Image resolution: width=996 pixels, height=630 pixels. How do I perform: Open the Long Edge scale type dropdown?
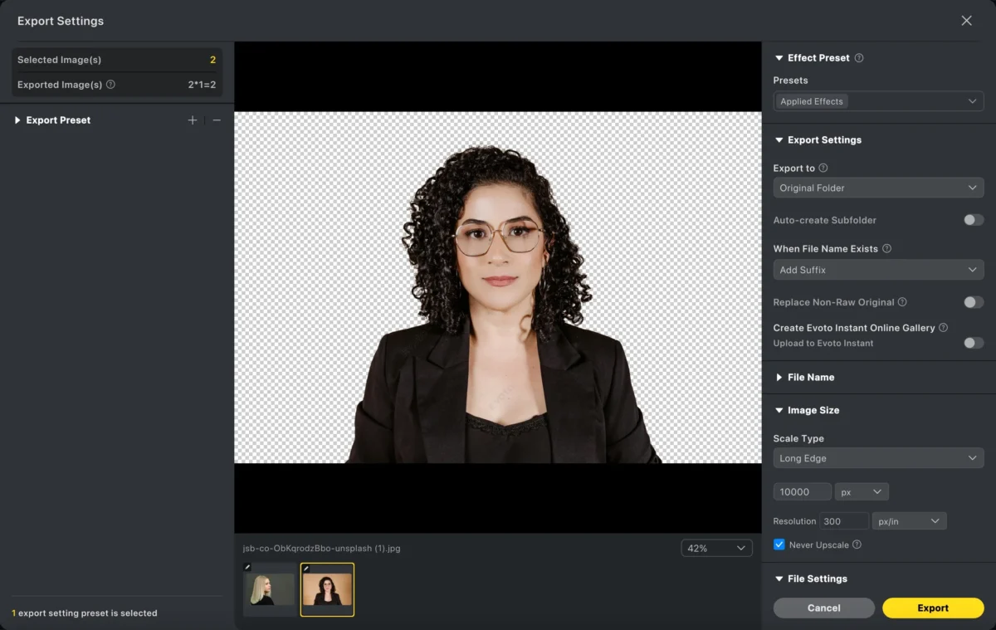coord(878,458)
